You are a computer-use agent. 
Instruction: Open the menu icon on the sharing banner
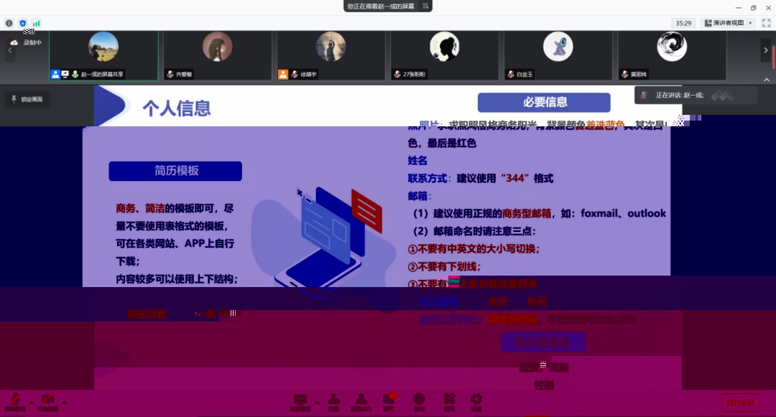[x=425, y=6]
